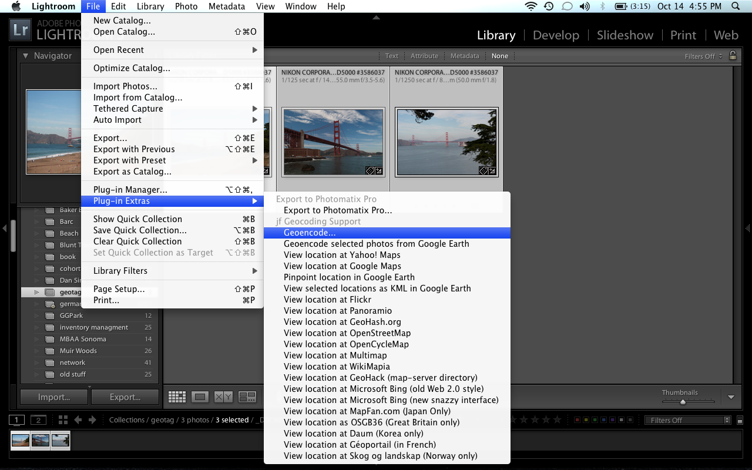Screen dimensions: 752x470
Task: Select grid photo of bridge framed by trees
Action: click(446, 142)
